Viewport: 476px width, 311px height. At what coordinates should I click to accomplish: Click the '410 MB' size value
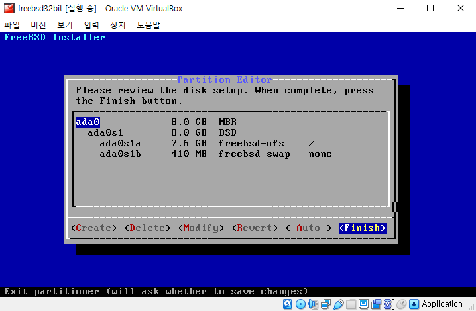(189, 154)
